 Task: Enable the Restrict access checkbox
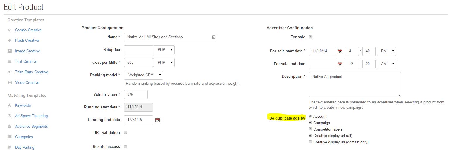[x=125, y=146]
